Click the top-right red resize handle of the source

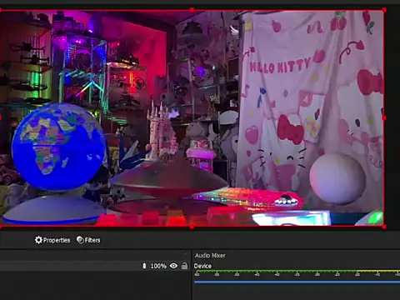(384, 10)
